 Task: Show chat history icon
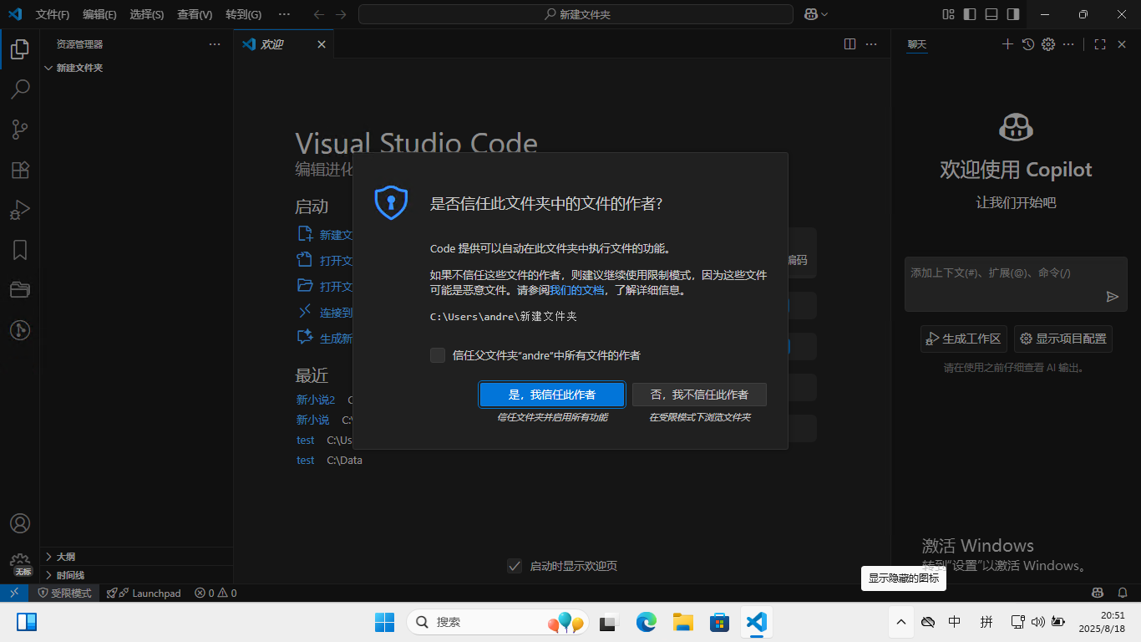point(1028,44)
